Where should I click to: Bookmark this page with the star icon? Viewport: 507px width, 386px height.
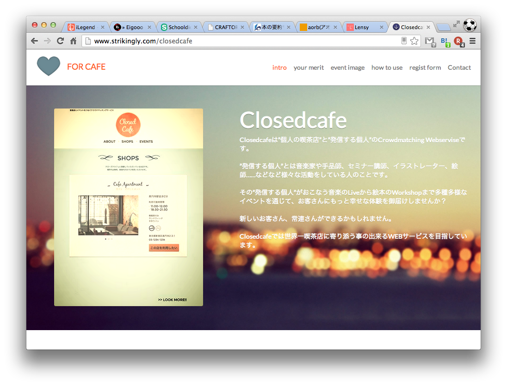click(x=414, y=41)
